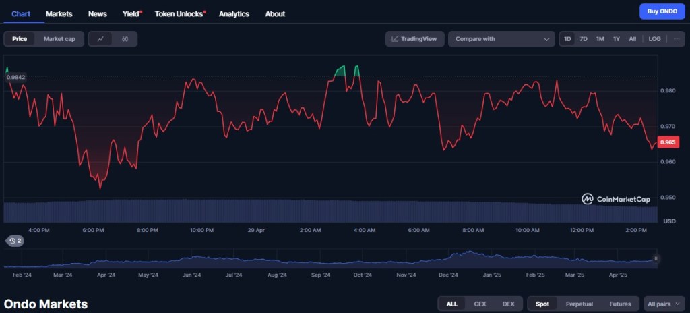690x313 pixels.
Task: Click the USD currency label
Action: (x=669, y=221)
